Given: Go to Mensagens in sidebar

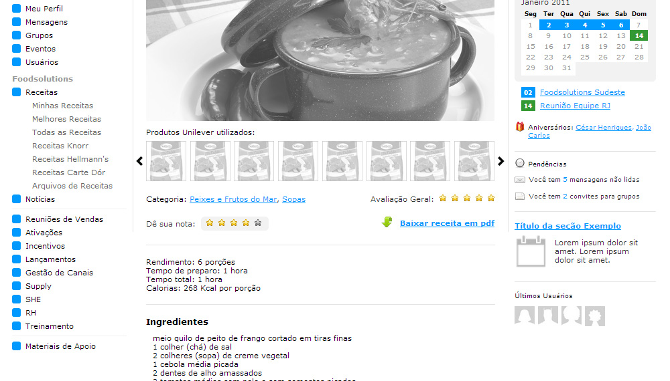Looking at the screenshot, I should (x=46, y=22).
